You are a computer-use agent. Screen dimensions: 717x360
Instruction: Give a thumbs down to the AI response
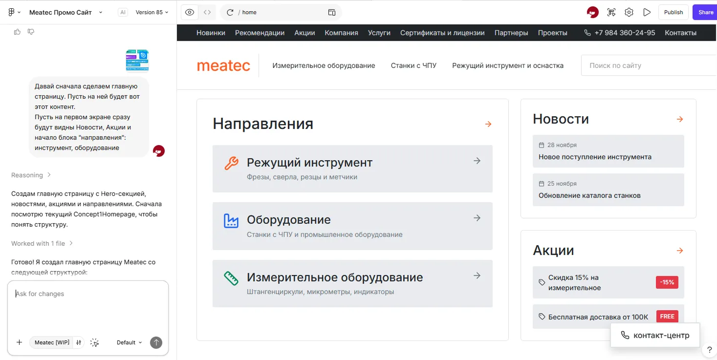coord(31,31)
